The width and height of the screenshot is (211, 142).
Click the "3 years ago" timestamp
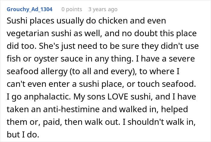(x=102, y=9)
